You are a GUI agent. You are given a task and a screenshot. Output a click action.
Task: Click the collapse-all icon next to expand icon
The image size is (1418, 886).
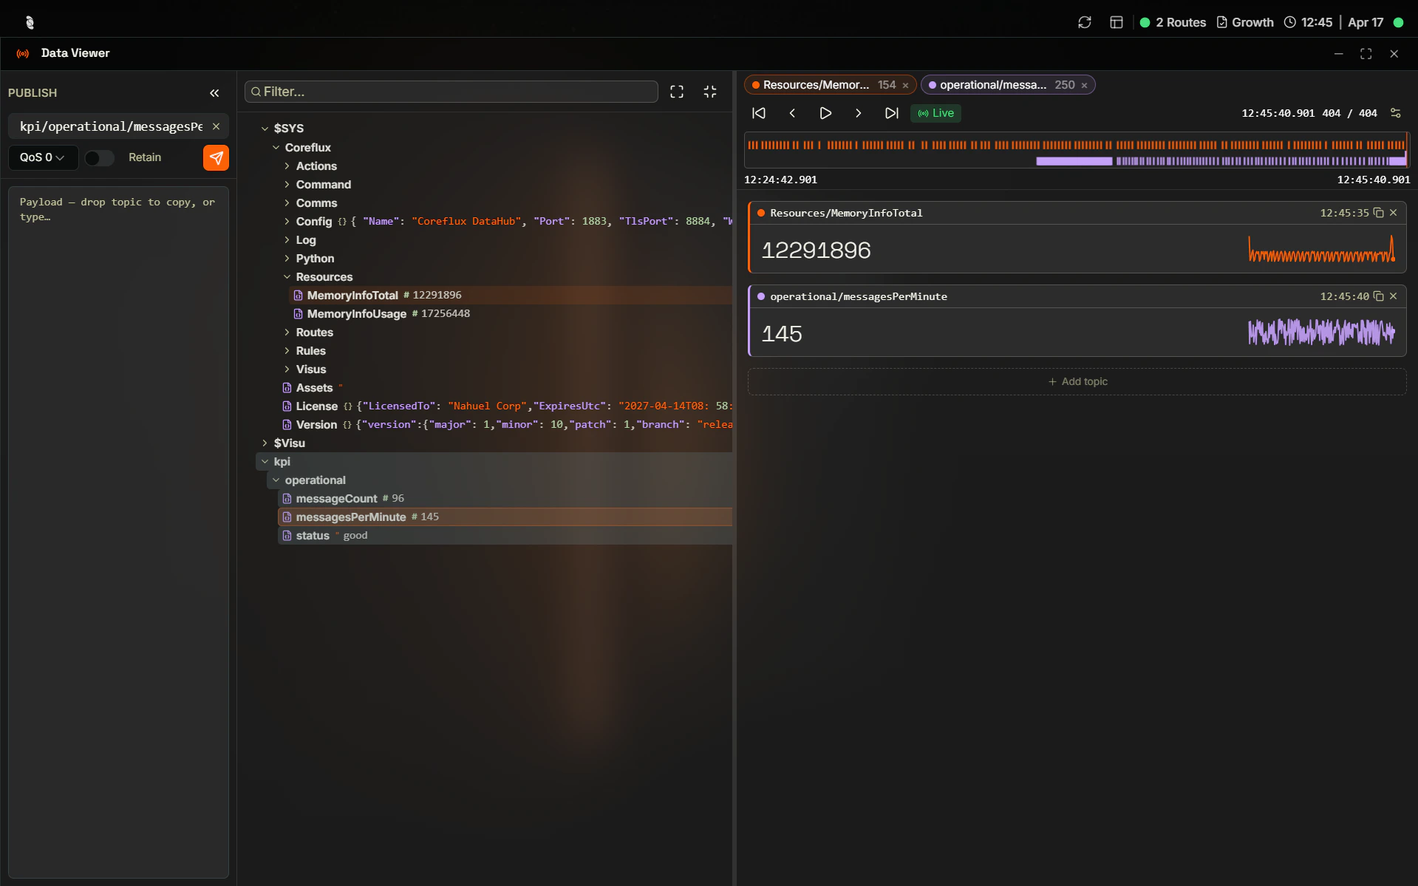point(709,91)
